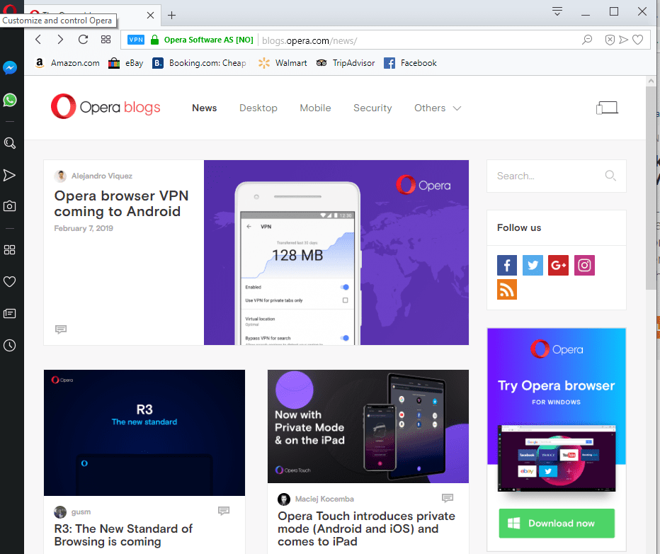
Task: Open Facebook bookmark
Action: click(x=411, y=63)
